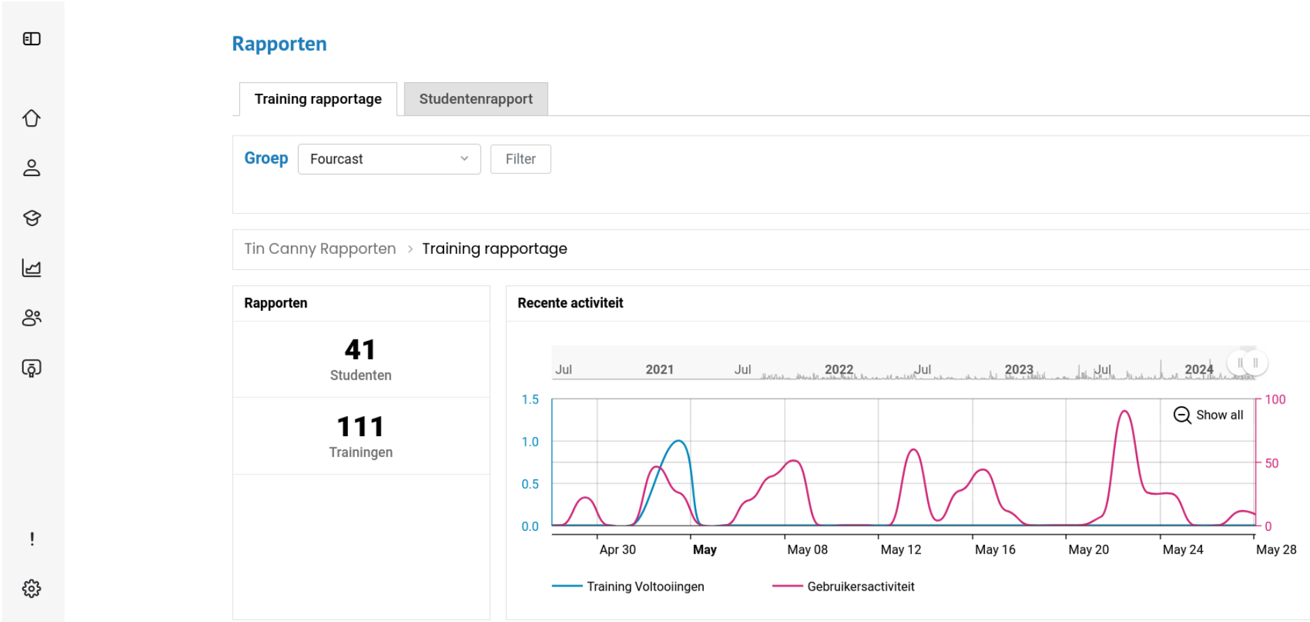Click the 2023 label in chart navigator
1310x622 pixels.
tap(1019, 369)
